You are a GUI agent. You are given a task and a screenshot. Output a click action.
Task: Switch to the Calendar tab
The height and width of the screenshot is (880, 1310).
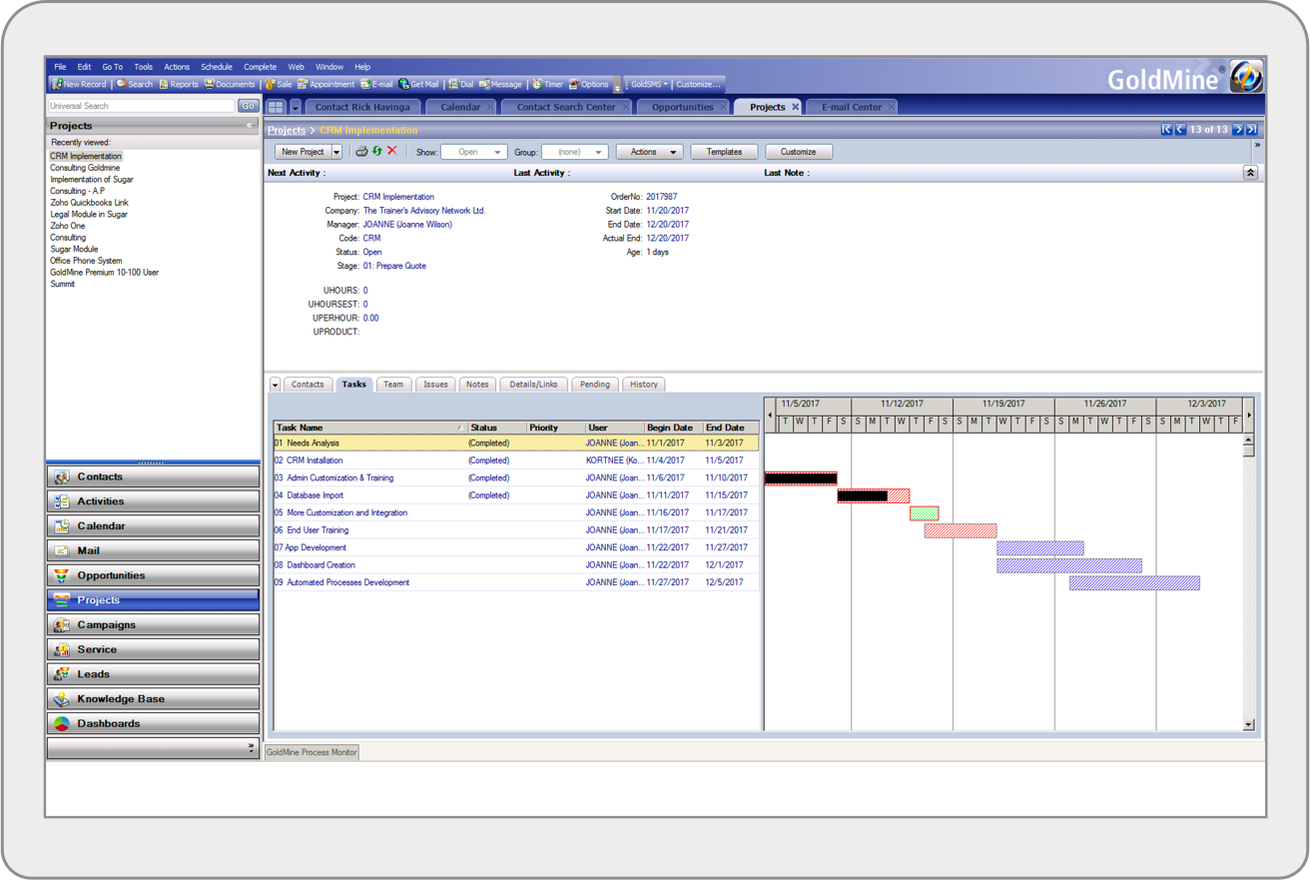[x=460, y=107]
